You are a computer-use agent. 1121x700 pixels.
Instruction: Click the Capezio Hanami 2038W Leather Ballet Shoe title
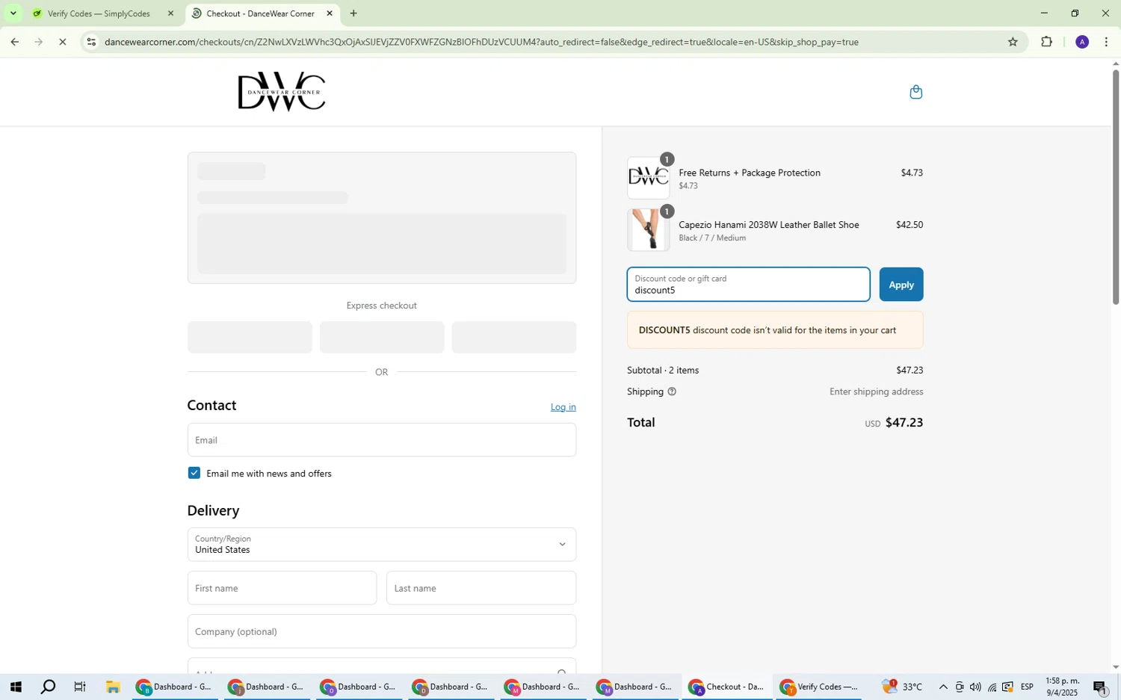[x=768, y=225]
